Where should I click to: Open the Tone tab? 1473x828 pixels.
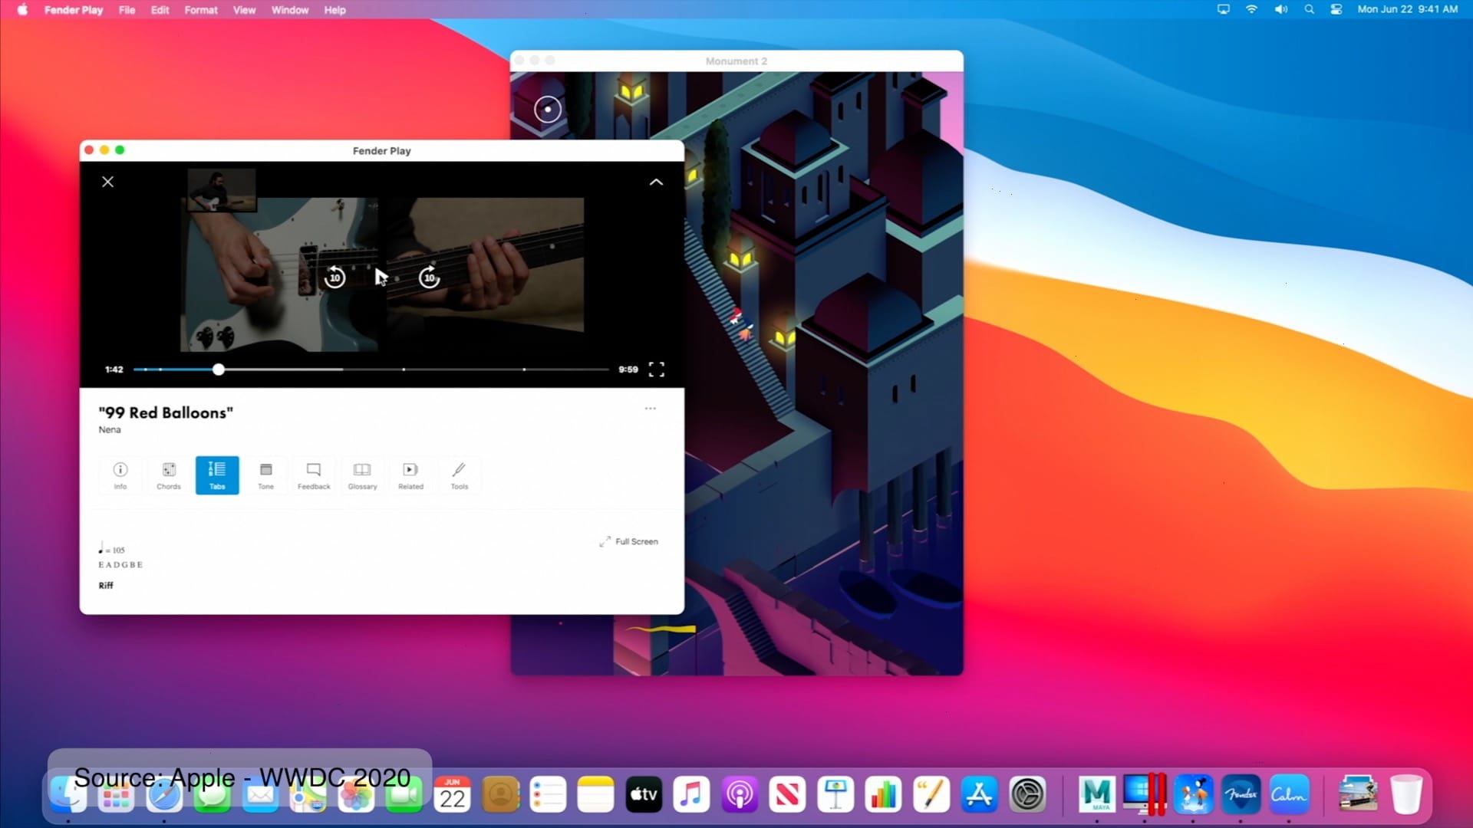tap(265, 475)
